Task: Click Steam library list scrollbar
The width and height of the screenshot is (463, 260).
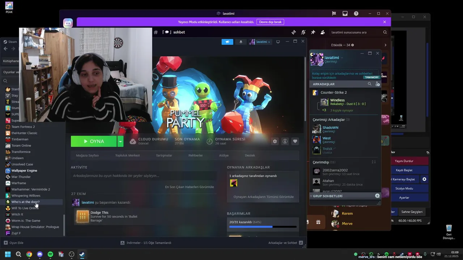Action: 64,225
